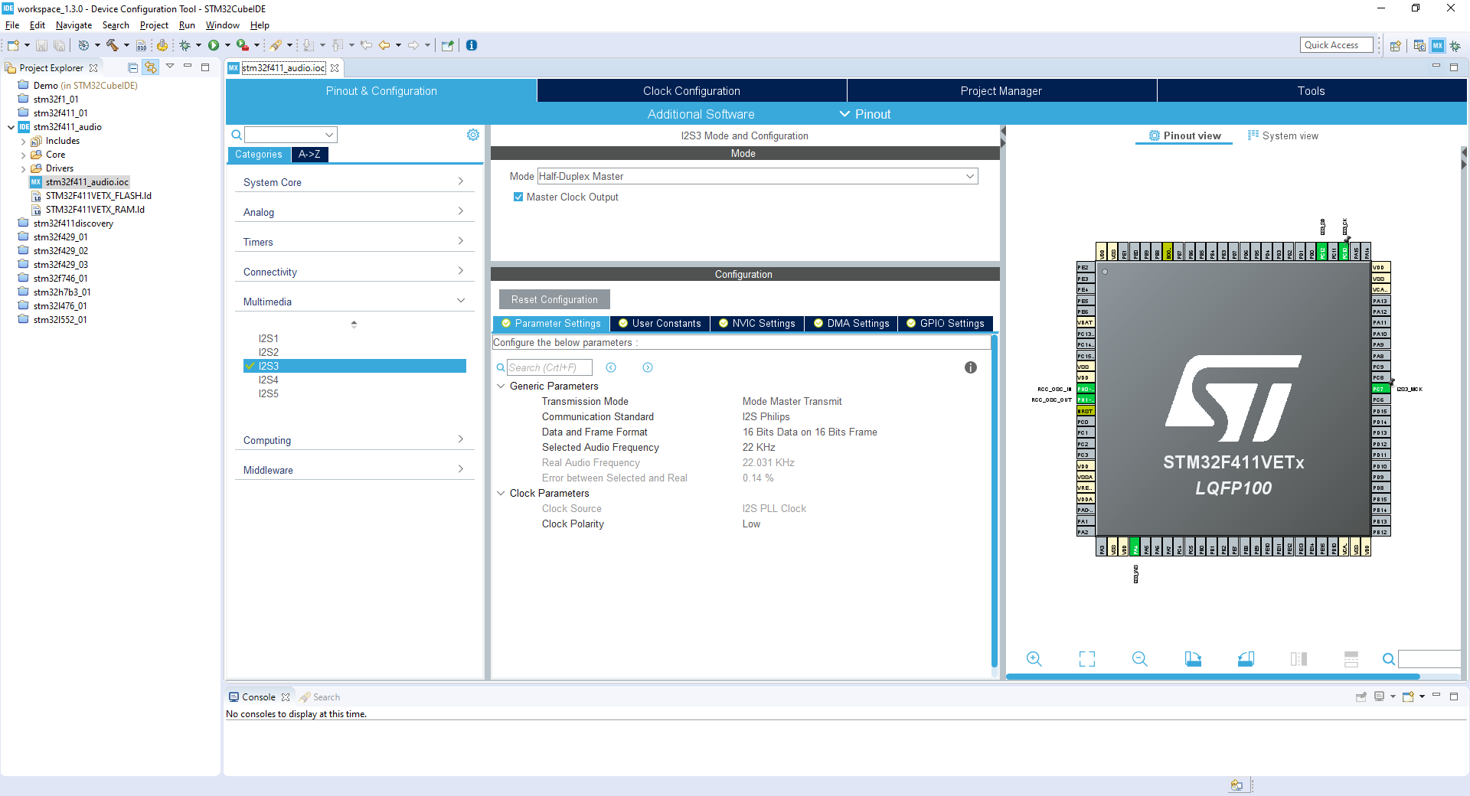Open the Open Perspective icon

point(1396,46)
